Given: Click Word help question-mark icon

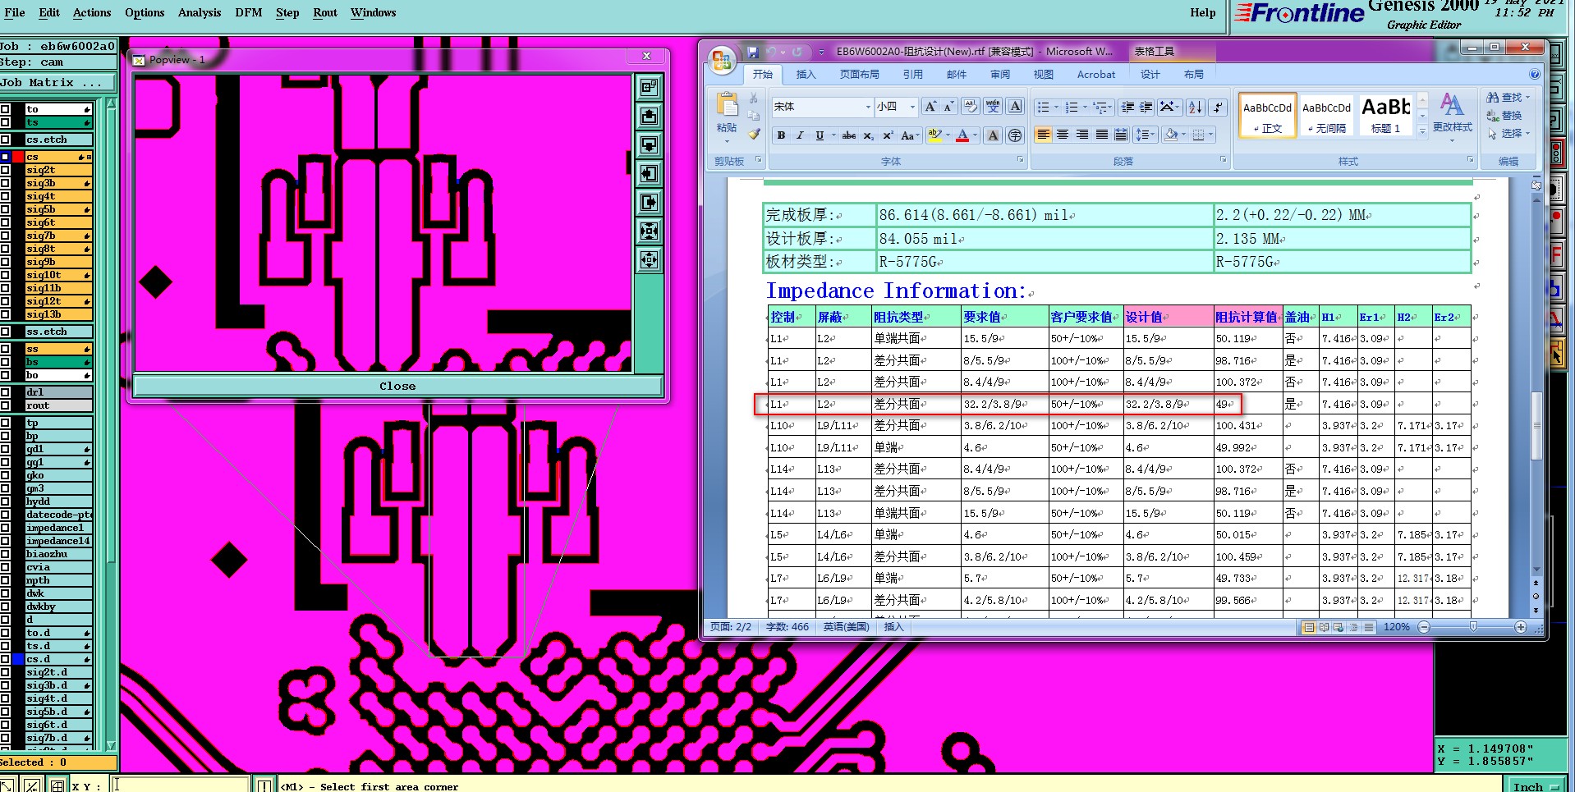Looking at the screenshot, I should 1534,74.
